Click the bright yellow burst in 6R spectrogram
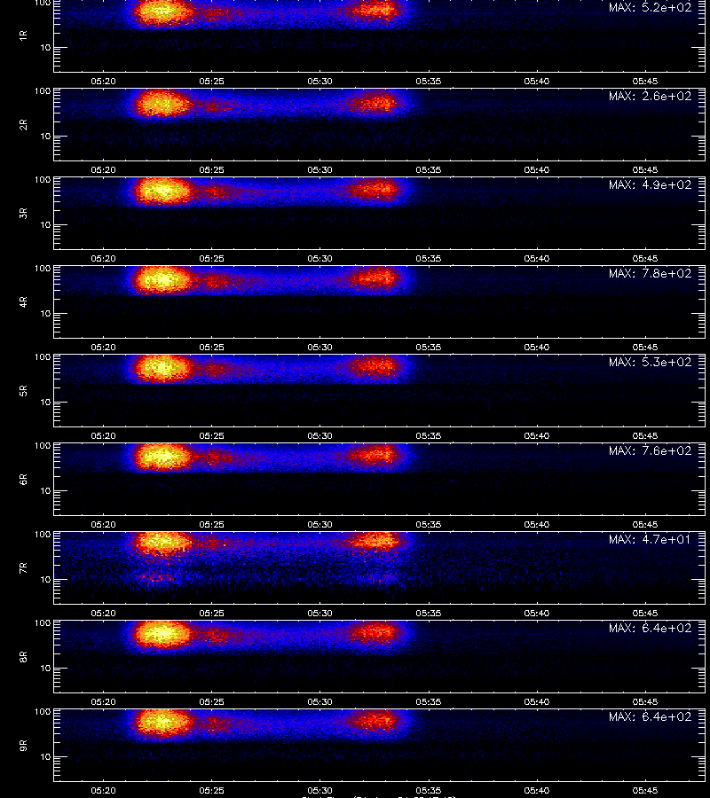Image resolution: width=710 pixels, height=798 pixels. [162, 456]
